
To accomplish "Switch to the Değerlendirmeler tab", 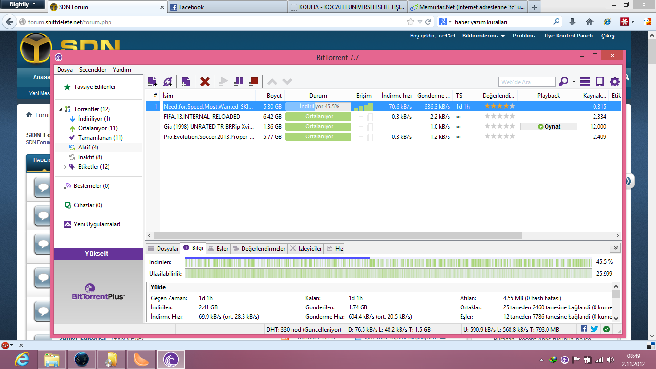I will pos(258,249).
